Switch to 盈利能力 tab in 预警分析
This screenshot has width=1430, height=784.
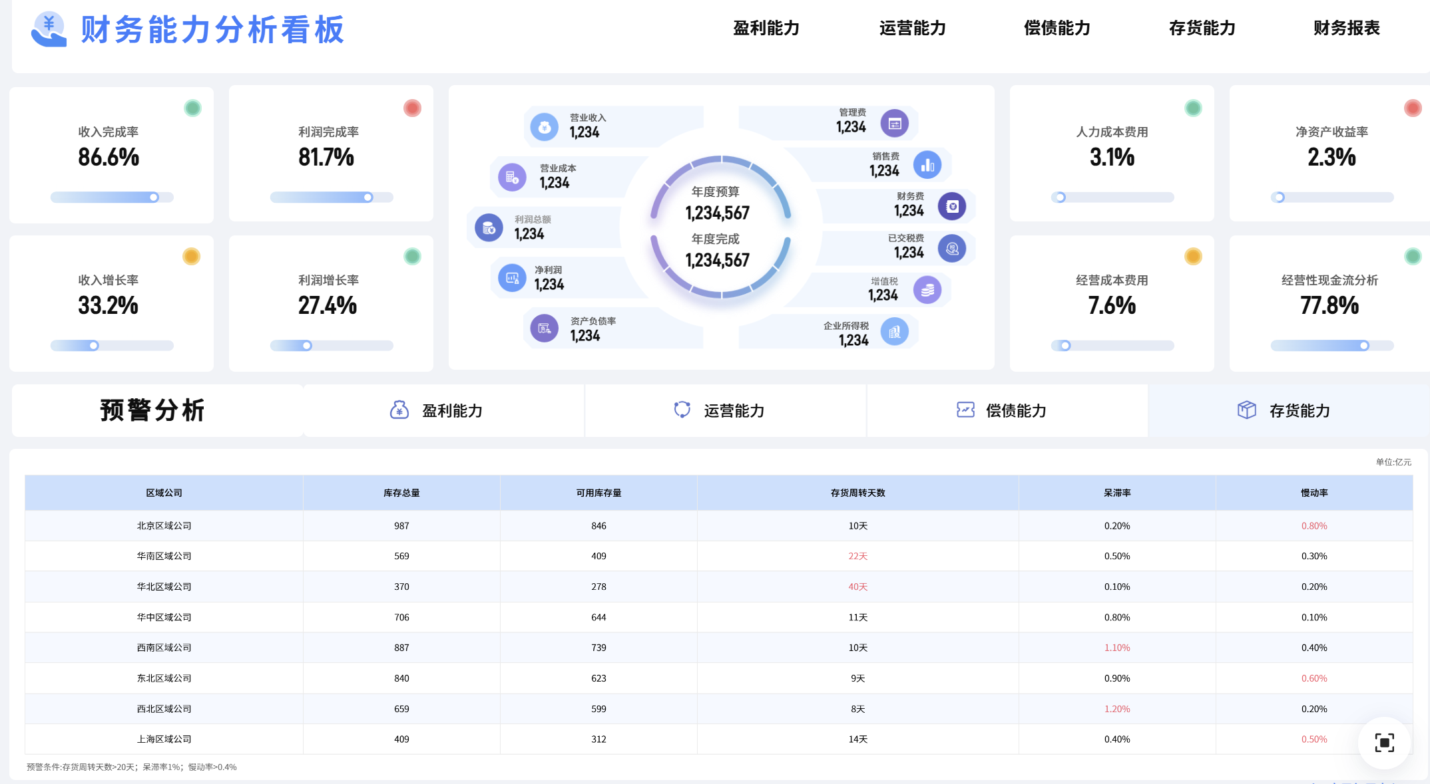tap(444, 410)
